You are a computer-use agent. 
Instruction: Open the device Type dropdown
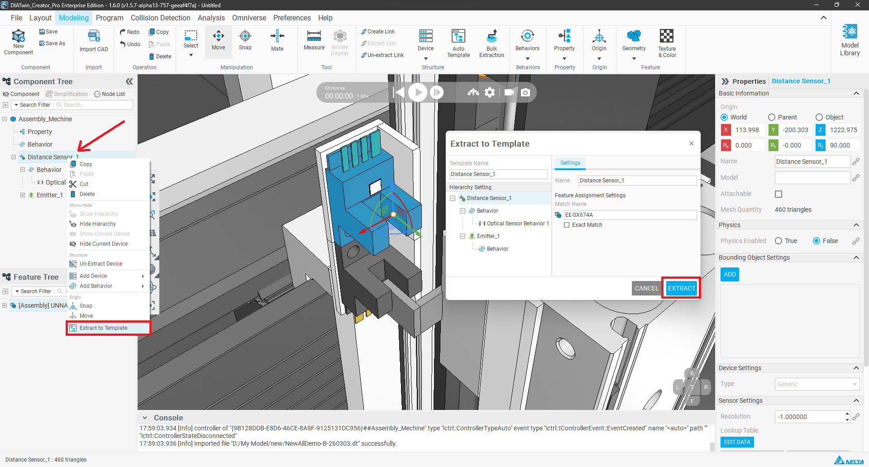[817, 384]
